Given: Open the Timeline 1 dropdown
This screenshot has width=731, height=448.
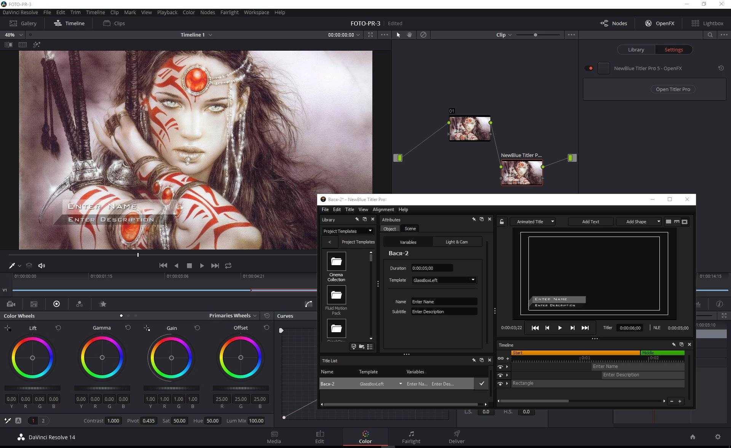Looking at the screenshot, I should [x=196, y=35].
